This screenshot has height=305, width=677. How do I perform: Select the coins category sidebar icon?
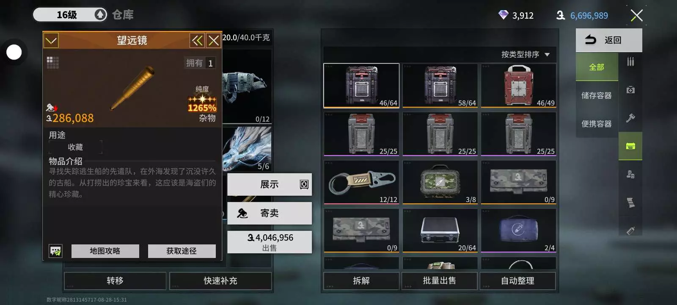(630, 174)
